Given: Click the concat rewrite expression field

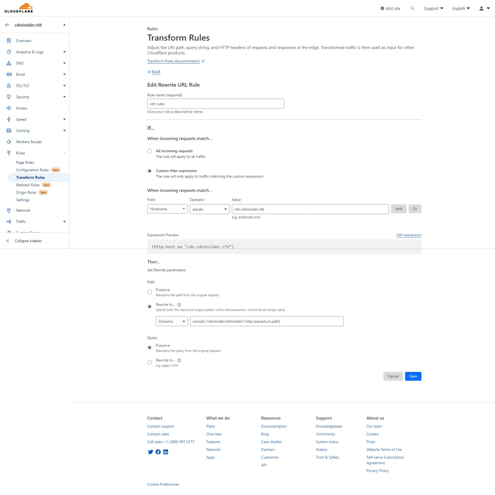Looking at the screenshot, I should click(267, 321).
